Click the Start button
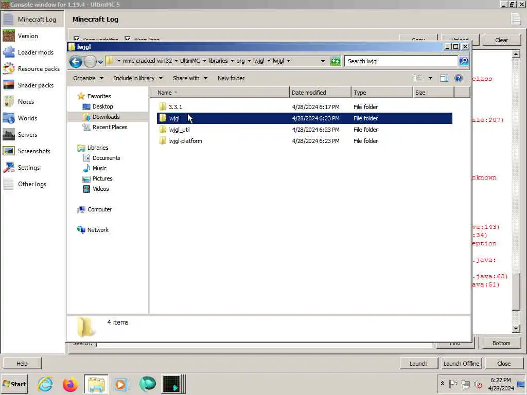Image resolution: width=527 pixels, height=395 pixels. 14,384
